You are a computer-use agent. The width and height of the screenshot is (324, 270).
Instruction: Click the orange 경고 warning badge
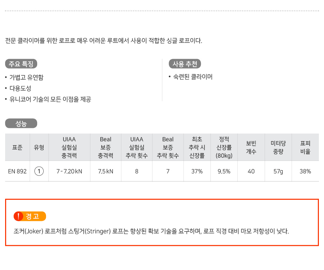[x=30, y=216]
